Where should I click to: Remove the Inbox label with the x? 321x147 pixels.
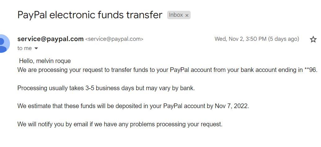pos(187,15)
